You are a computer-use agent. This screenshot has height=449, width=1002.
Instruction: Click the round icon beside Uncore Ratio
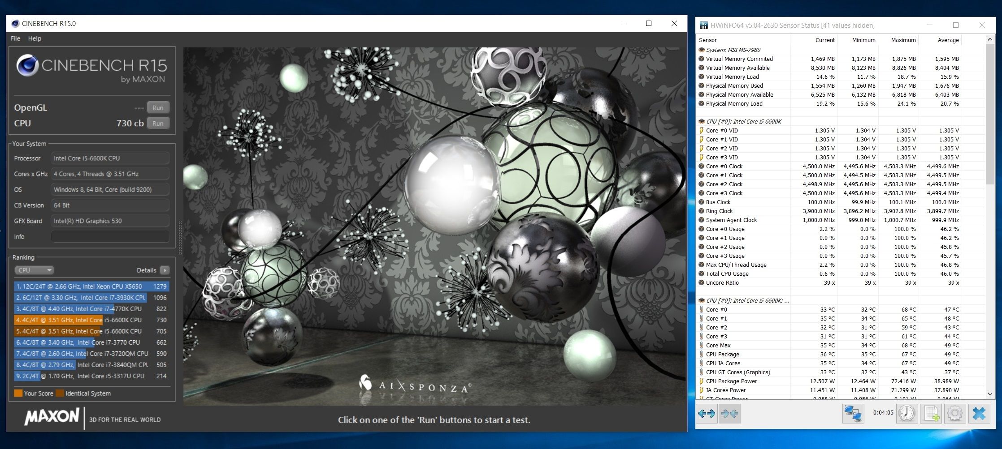[702, 282]
